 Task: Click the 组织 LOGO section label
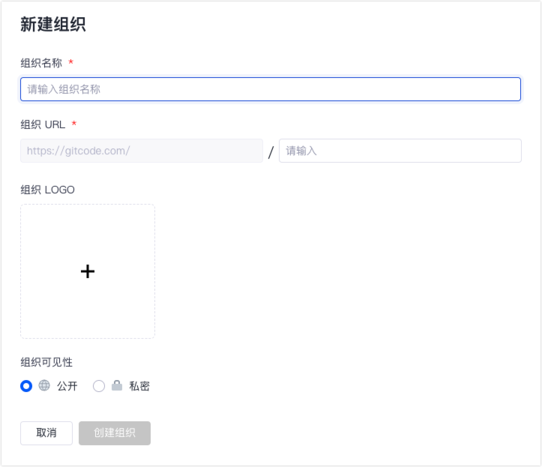click(x=47, y=190)
